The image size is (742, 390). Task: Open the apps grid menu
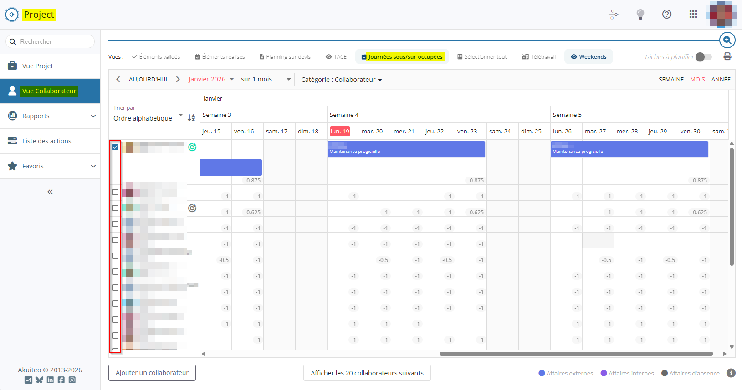pyautogui.click(x=693, y=15)
